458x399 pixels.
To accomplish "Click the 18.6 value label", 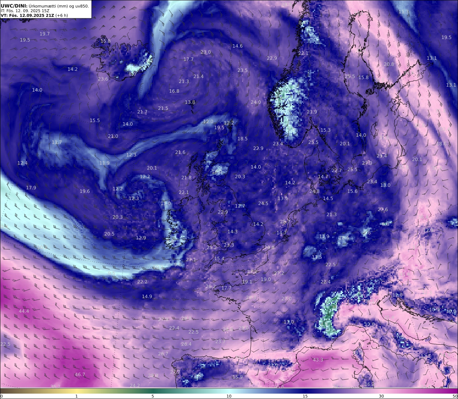I will pyautogui.click(x=442, y=143).
